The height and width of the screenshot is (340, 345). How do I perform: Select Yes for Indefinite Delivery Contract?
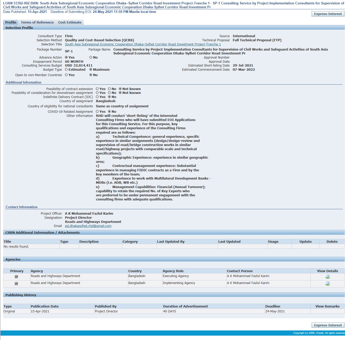(97, 97)
